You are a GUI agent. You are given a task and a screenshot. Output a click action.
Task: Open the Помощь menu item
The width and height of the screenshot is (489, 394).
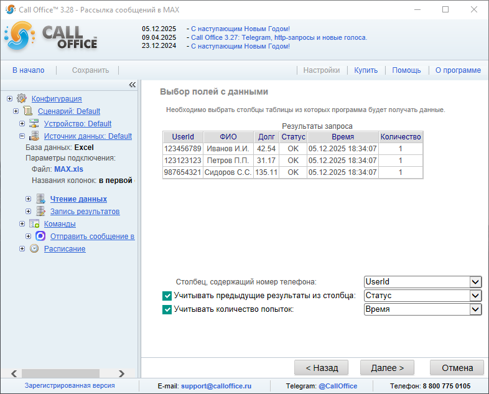coord(406,70)
